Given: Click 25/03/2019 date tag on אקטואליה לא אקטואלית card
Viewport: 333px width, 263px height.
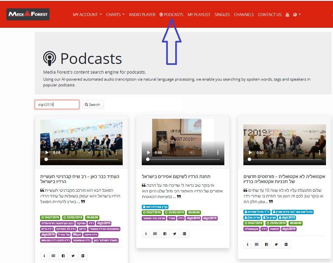Looking at the screenshot, I should point(276,223).
